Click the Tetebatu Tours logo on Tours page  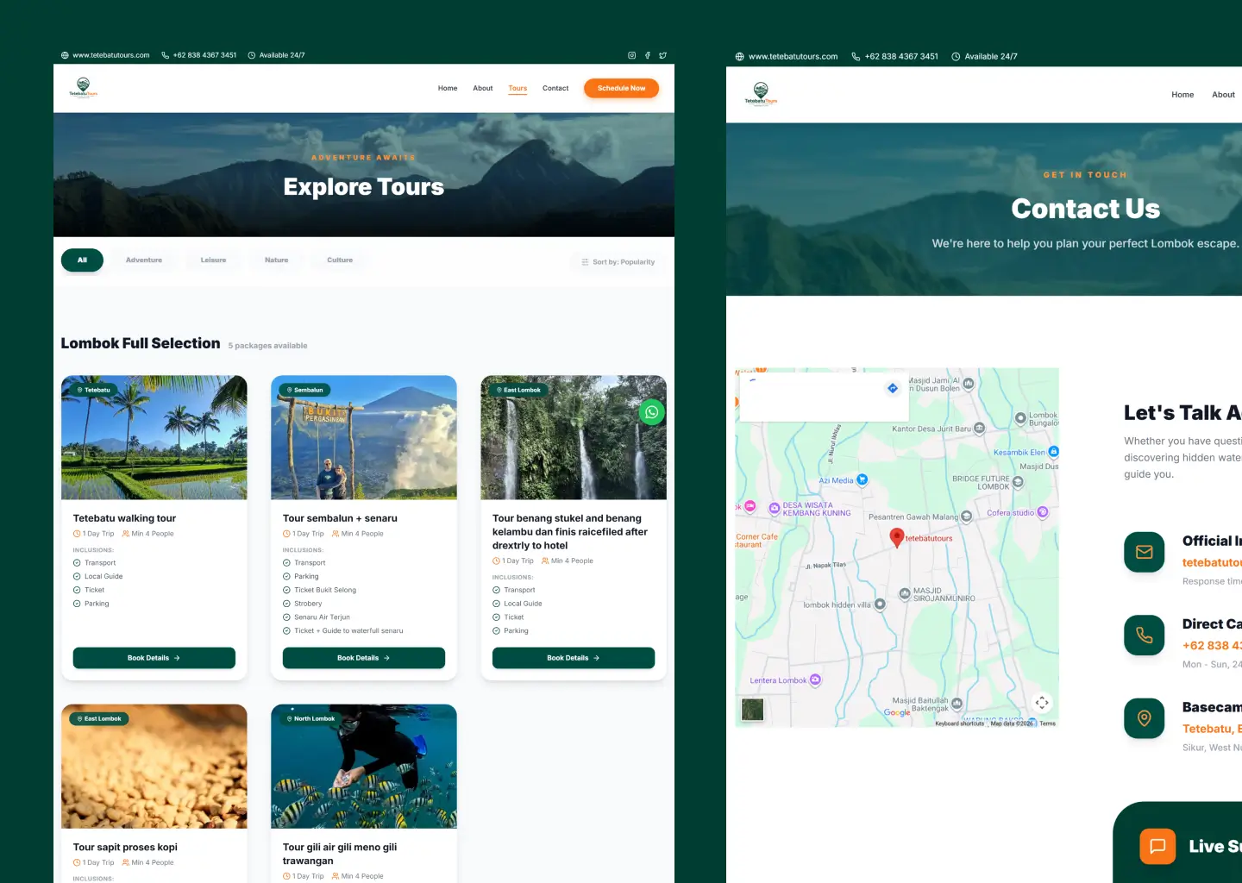(83, 88)
